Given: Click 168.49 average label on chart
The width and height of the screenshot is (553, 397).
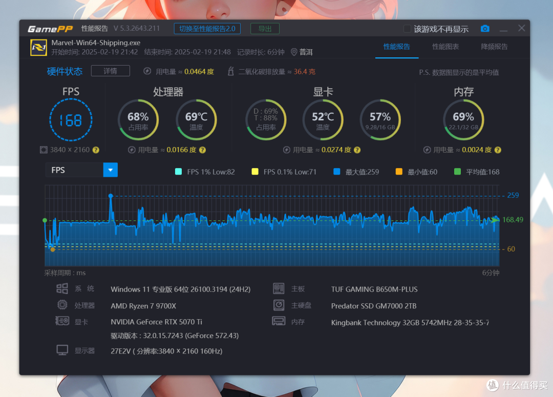Looking at the screenshot, I should tap(513, 219).
